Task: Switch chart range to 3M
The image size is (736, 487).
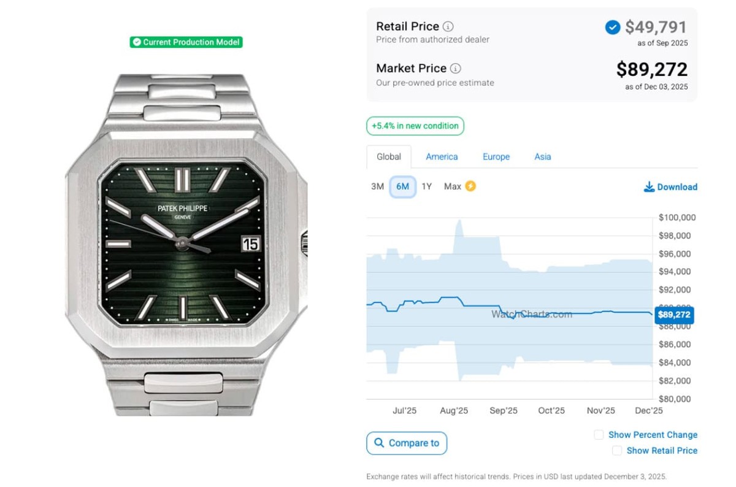Action: coord(377,186)
